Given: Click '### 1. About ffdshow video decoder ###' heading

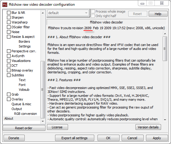Looking at the screenshot, I should 79,37.
